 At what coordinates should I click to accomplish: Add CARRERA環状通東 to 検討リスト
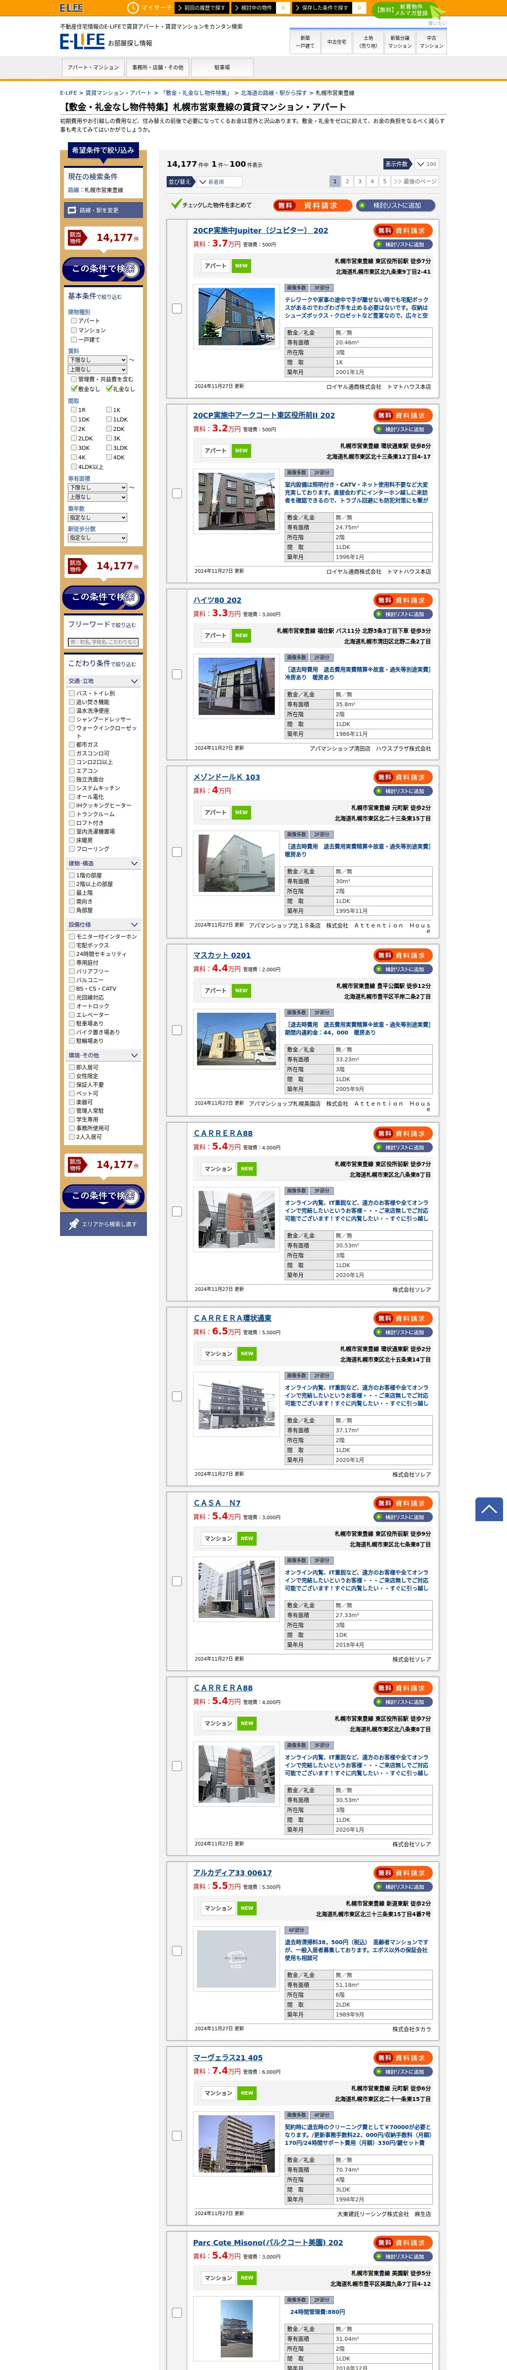tap(404, 1332)
